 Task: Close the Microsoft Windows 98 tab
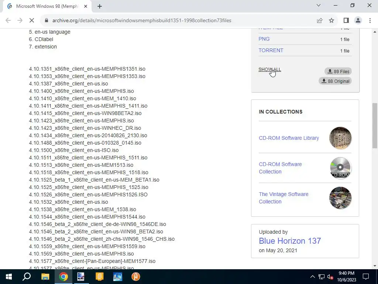86,7
